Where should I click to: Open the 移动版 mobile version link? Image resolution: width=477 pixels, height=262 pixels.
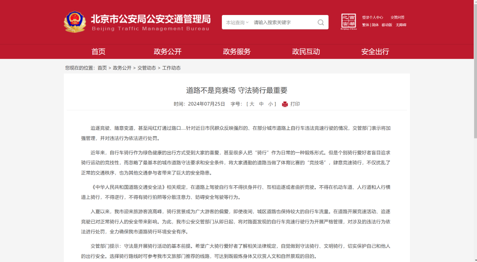pyautogui.click(x=386, y=25)
